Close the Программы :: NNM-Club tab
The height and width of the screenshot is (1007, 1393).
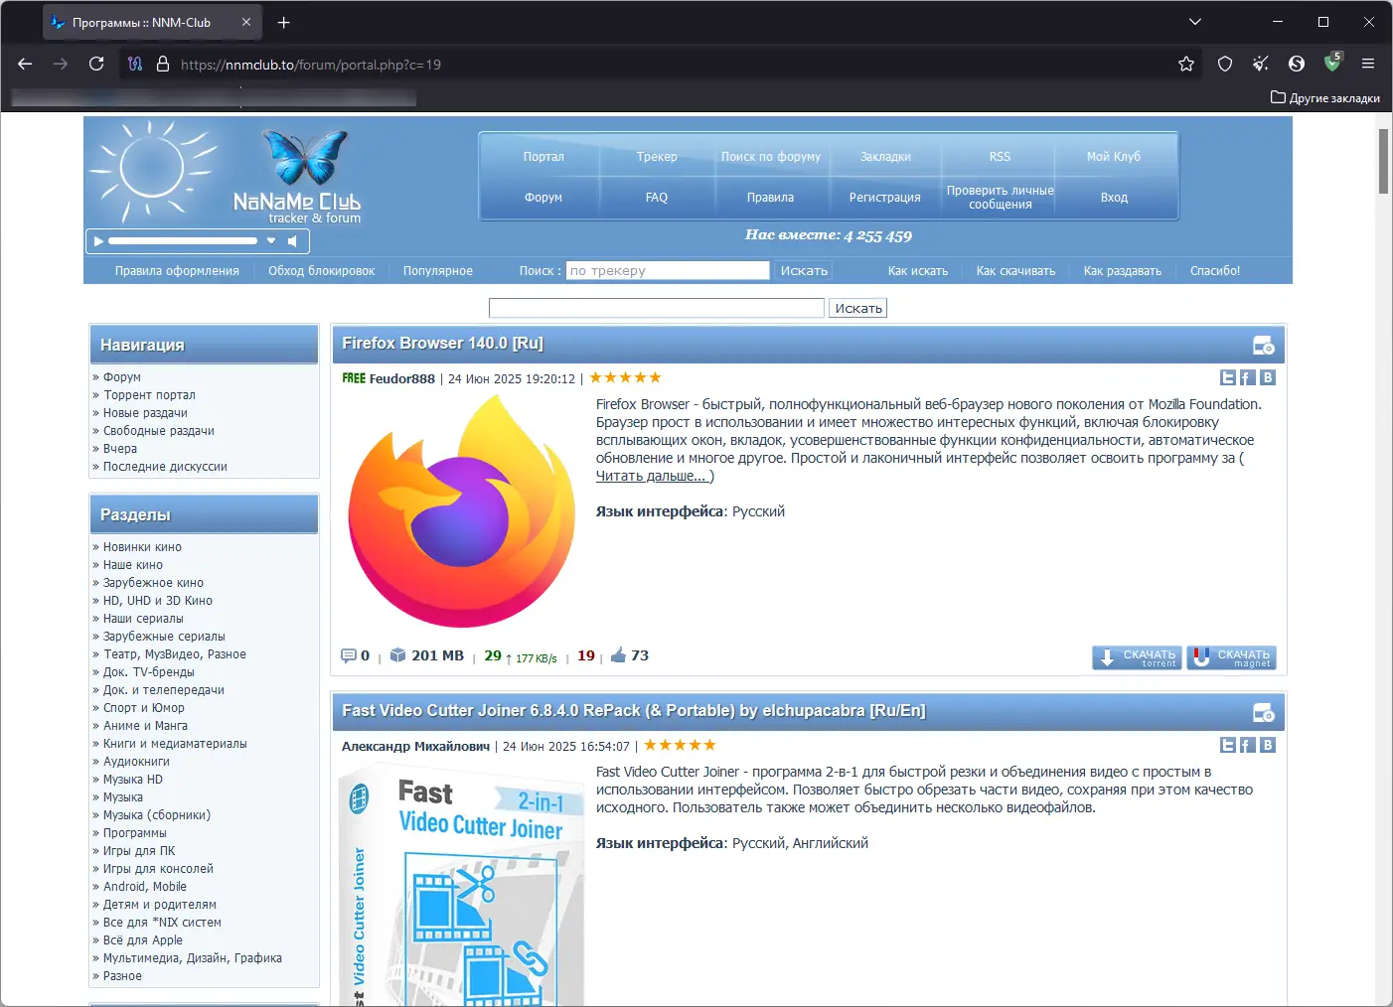(x=246, y=22)
